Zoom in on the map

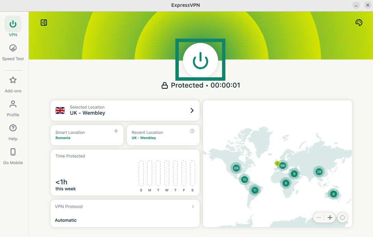point(330,218)
